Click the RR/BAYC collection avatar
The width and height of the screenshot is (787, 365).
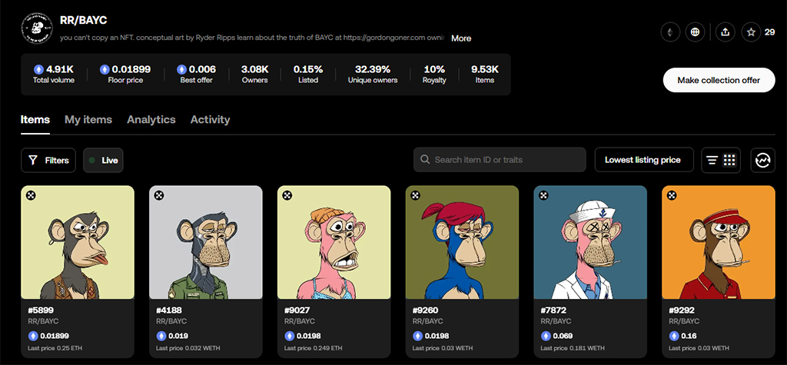tap(35, 28)
